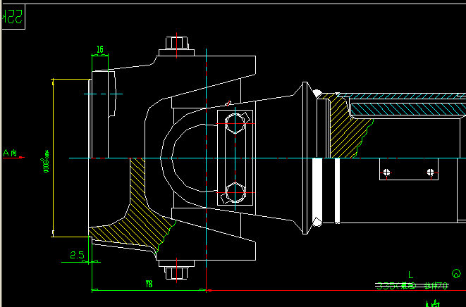Select the mirrored text in top-left corner

pyautogui.click(x=15, y=18)
